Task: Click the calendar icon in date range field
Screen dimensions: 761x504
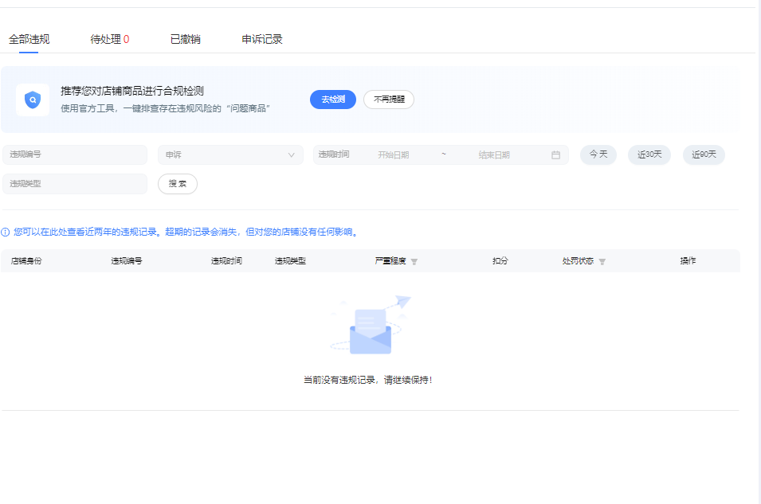Action: tap(555, 155)
